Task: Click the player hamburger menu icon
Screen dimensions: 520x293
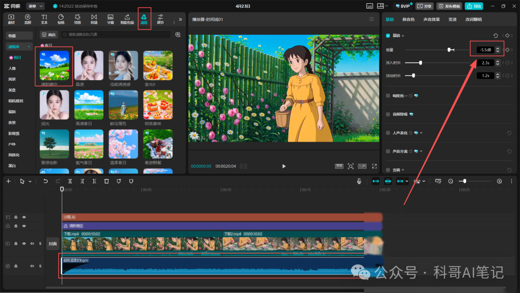Action: click(372, 19)
